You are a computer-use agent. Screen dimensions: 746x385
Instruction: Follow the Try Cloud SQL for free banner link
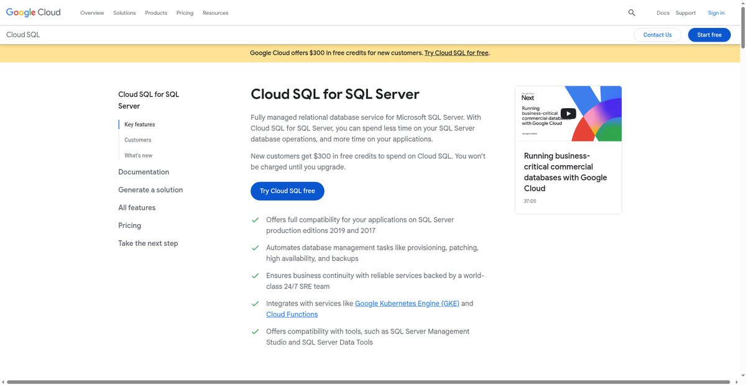tap(456, 53)
